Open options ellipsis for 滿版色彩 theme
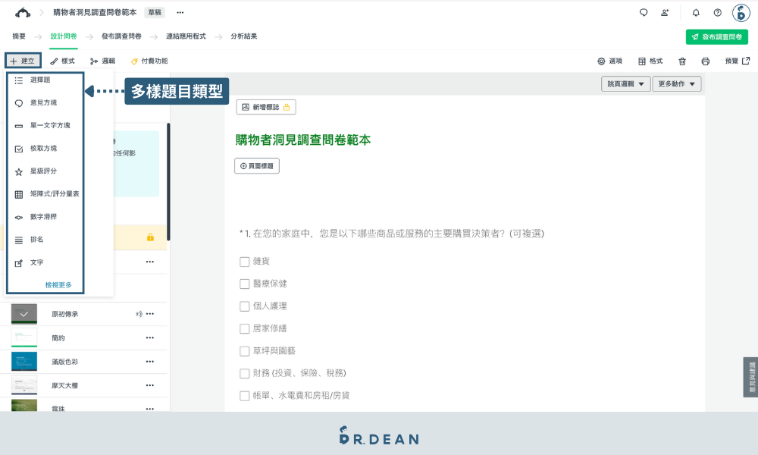Image resolution: width=758 pixels, height=455 pixels. click(150, 361)
